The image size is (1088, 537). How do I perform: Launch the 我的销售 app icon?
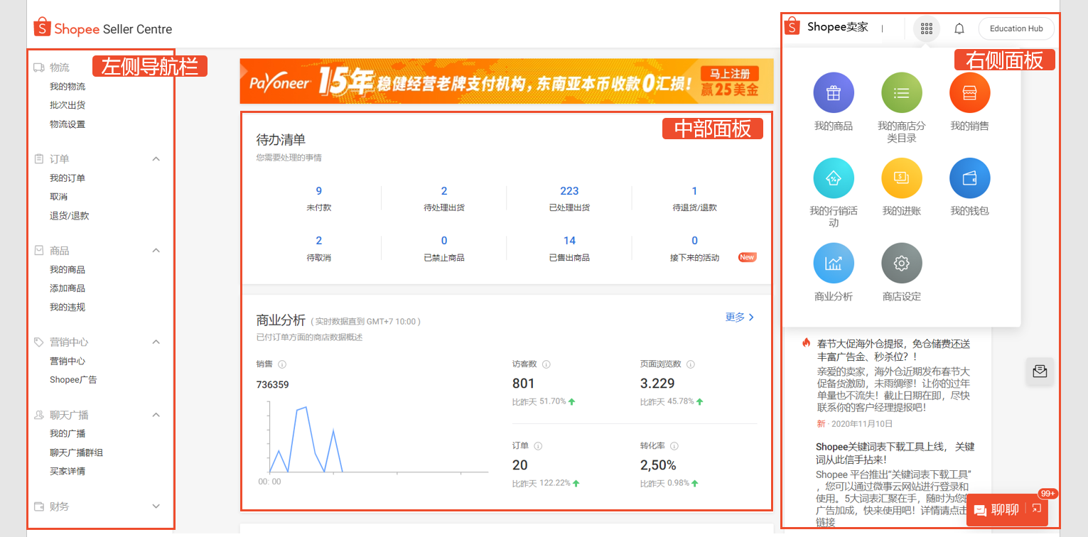click(x=970, y=93)
